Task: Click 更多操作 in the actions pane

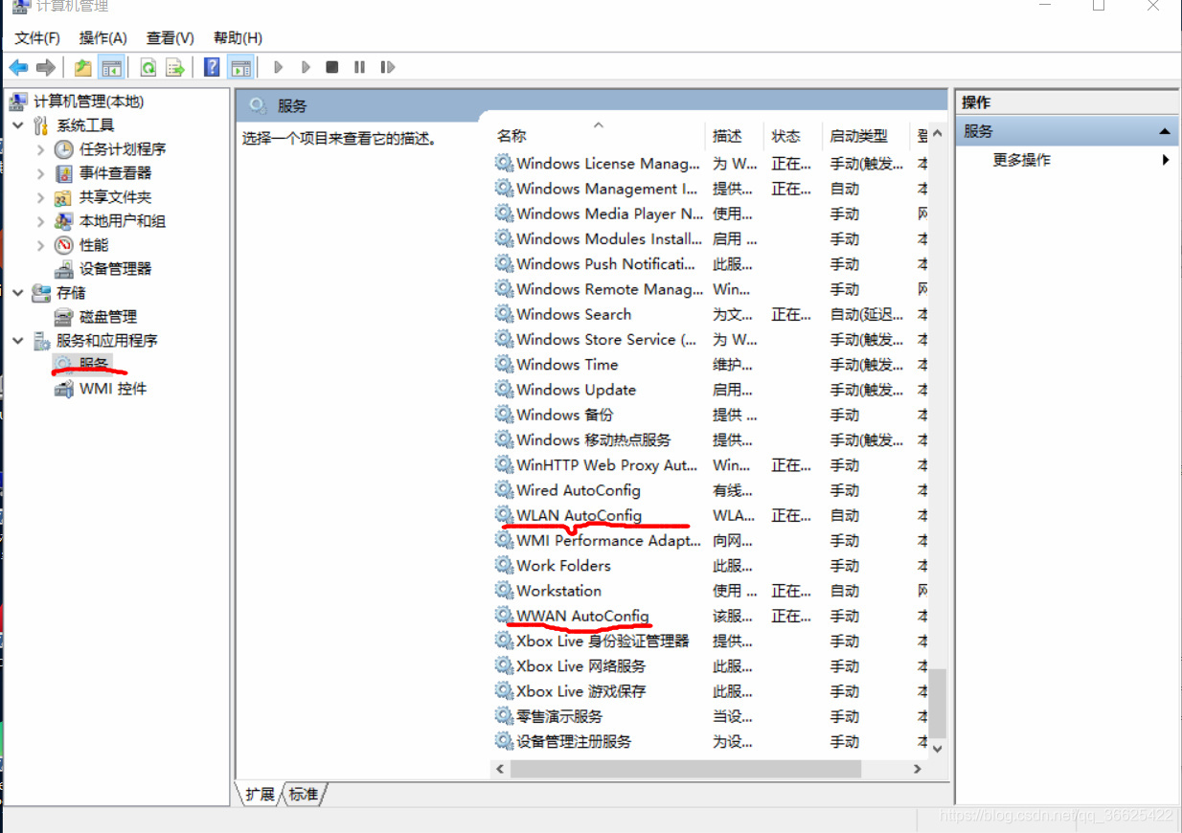Action: tap(1022, 160)
